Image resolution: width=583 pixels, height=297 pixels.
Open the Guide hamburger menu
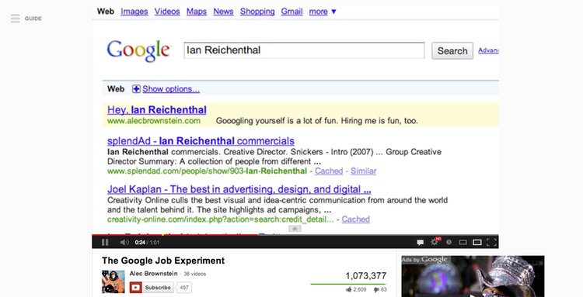coord(16,19)
